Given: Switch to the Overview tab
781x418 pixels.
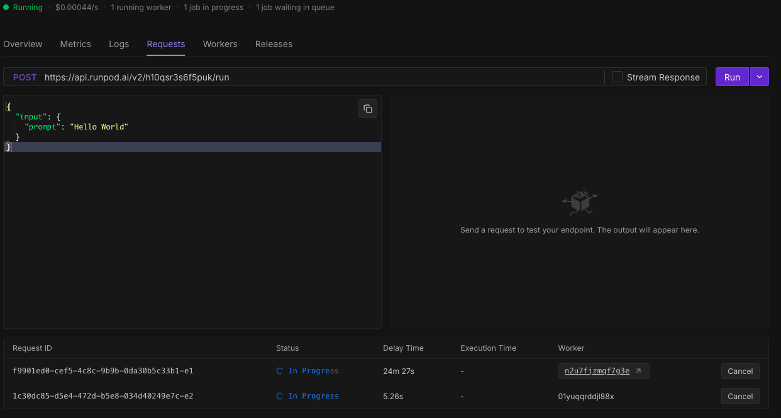Looking at the screenshot, I should click(x=23, y=44).
